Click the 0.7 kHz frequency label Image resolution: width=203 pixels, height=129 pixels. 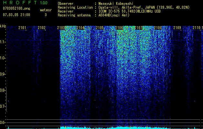click(3, 106)
